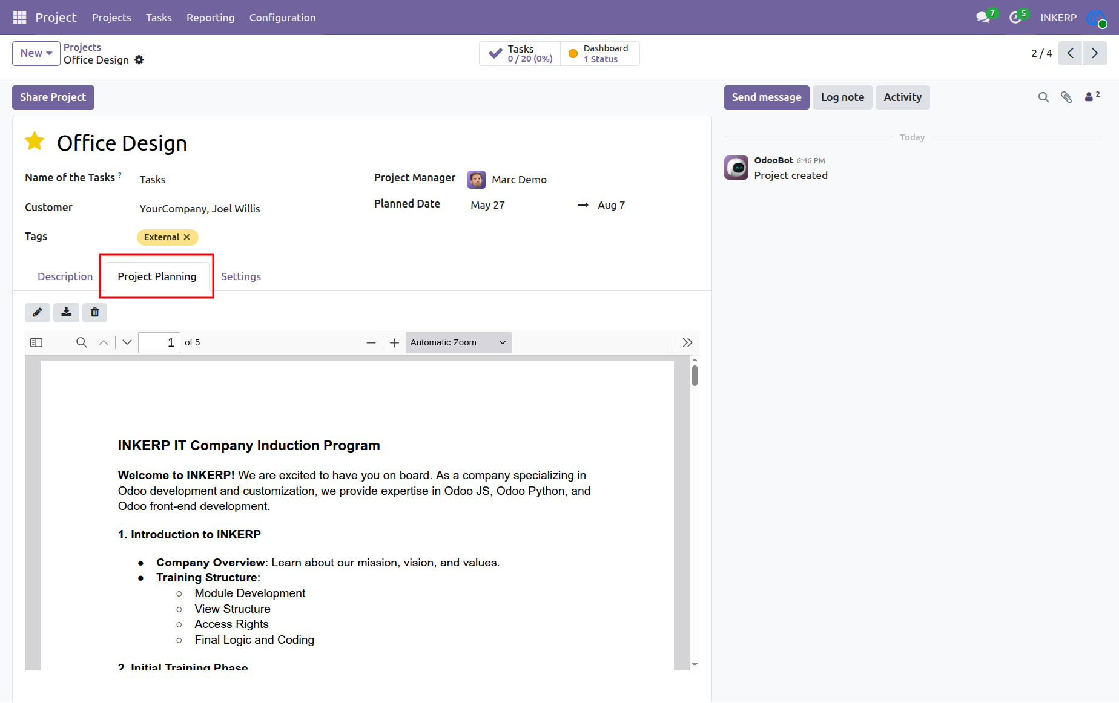The image size is (1119, 703).
Task: Switch to the Description tab
Action: 65,276
